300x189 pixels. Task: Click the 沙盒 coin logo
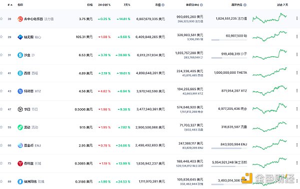(20, 55)
